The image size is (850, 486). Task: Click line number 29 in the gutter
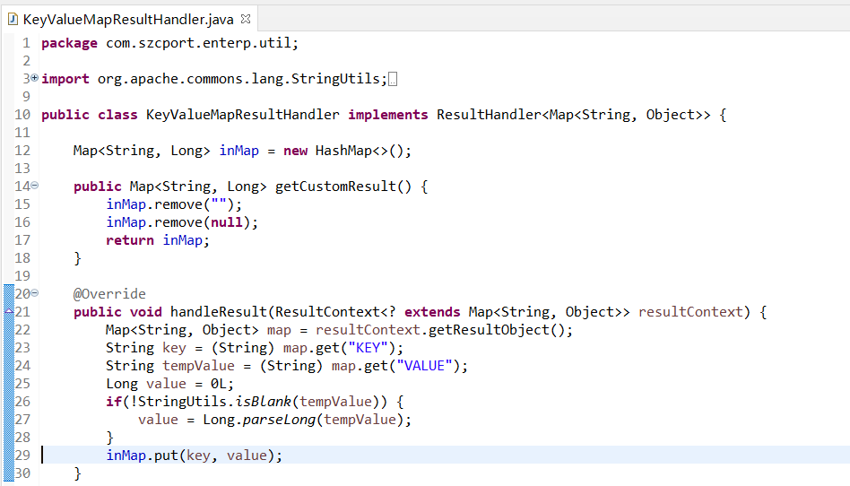coord(22,456)
